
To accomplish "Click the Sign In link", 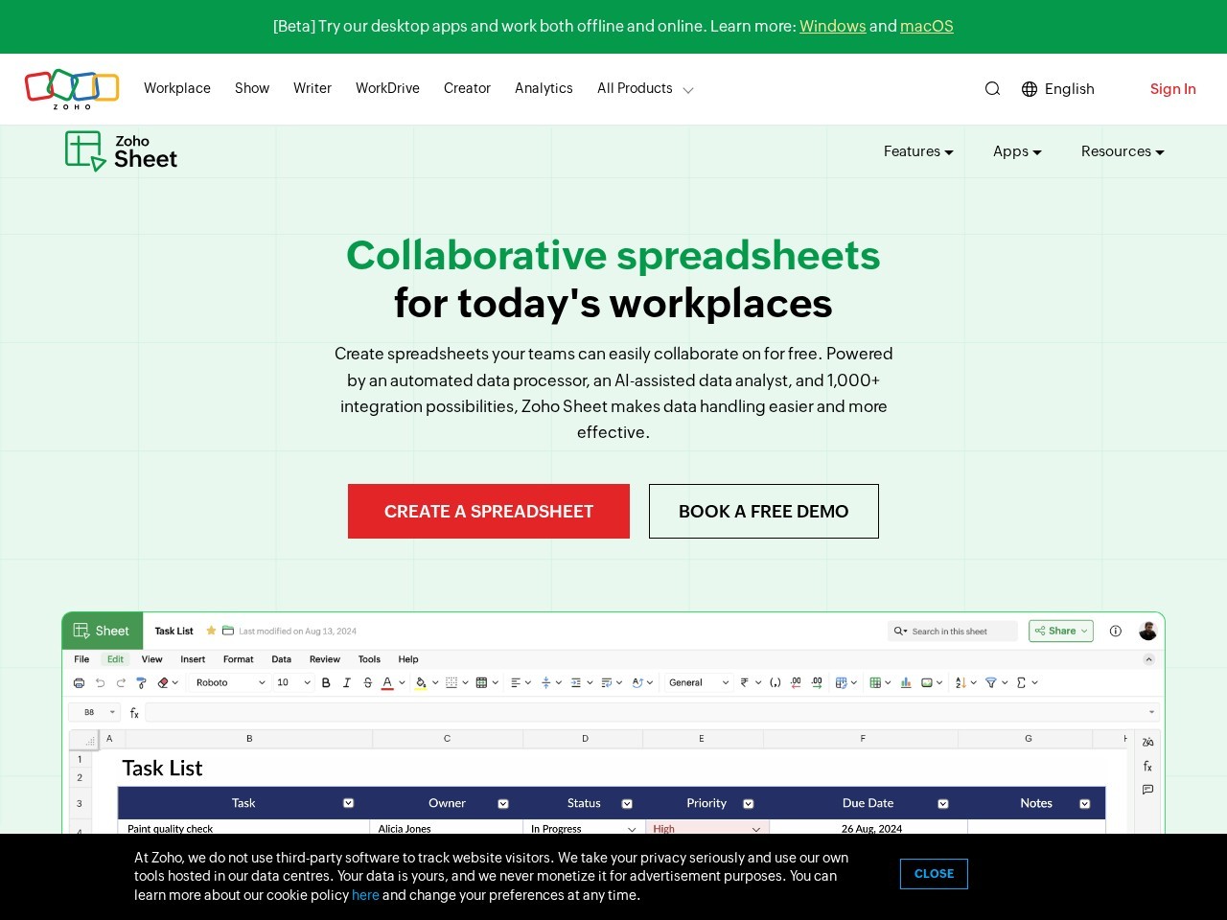I will [x=1173, y=88].
